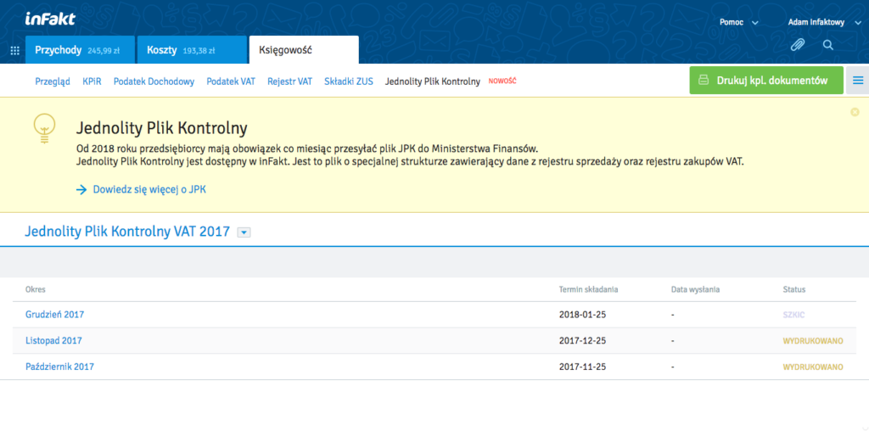
Task: Click the Okres column header
Action: coord(36,289)
